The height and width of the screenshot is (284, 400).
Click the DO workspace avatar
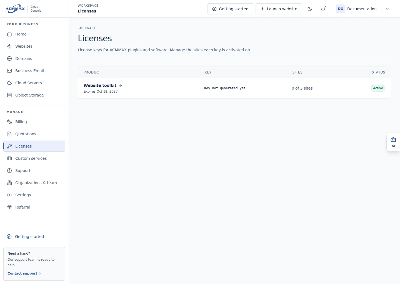pos(341,9)
